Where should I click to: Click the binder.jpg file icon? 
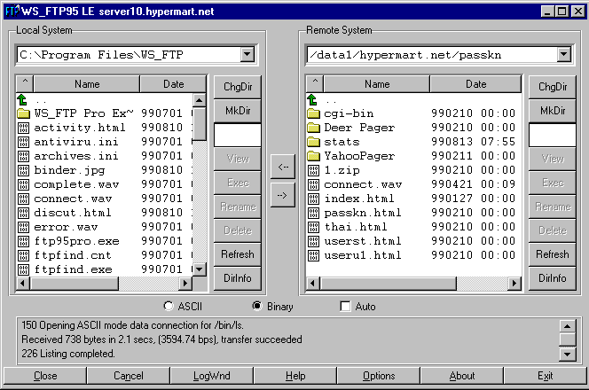pyautogui.click(x=23, y=170)
